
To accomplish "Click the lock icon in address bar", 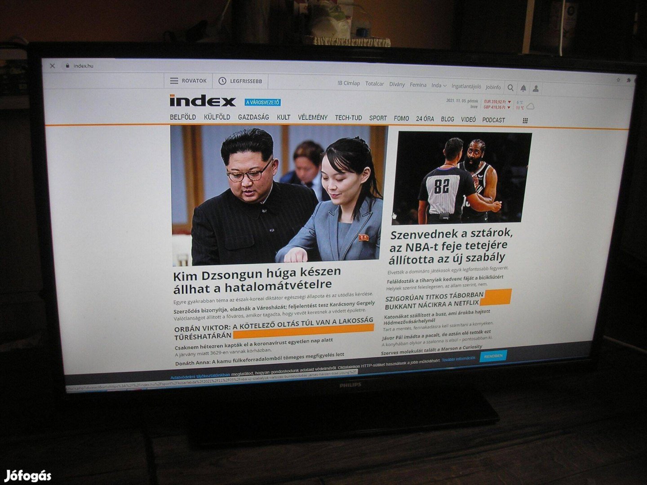I will [x=67, y=66].
